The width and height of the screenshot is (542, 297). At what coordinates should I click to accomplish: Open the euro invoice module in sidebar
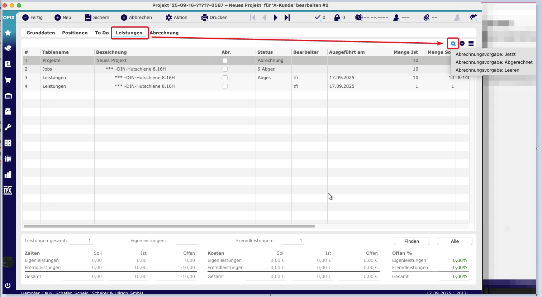tap(8, 64)
